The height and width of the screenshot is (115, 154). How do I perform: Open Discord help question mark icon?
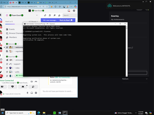74,11
